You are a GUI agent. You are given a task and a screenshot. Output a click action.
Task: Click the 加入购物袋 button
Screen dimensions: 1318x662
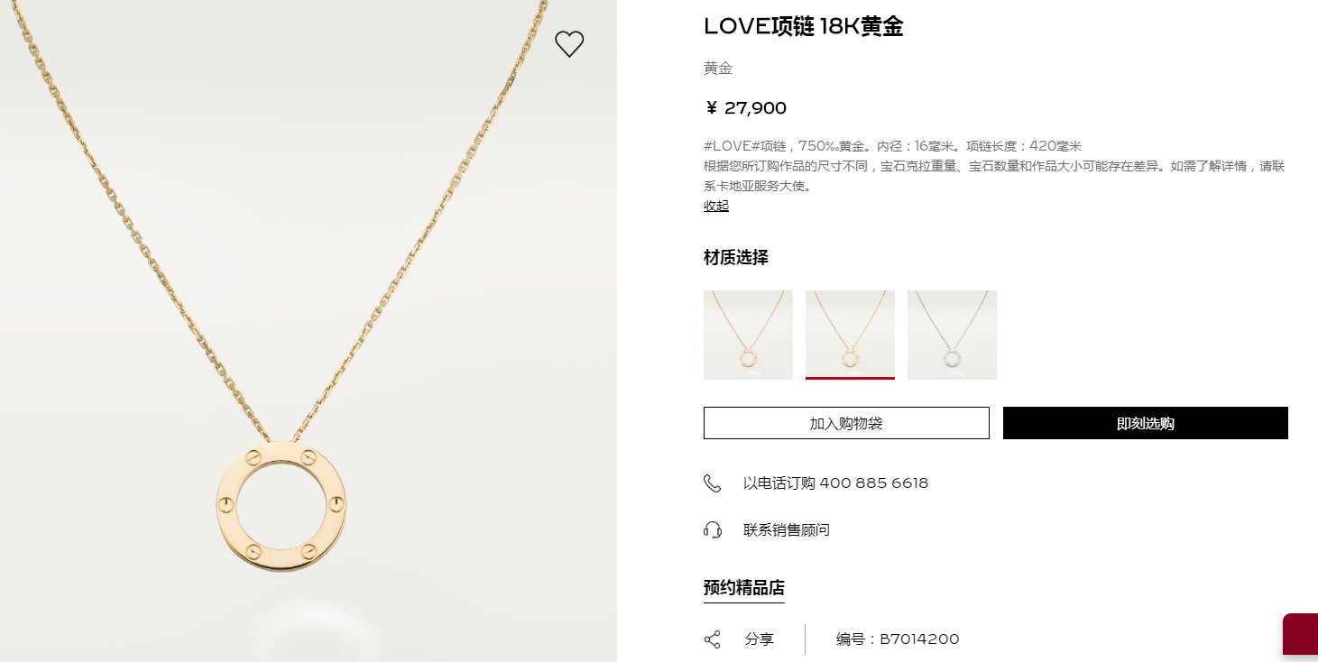(846, 423)
